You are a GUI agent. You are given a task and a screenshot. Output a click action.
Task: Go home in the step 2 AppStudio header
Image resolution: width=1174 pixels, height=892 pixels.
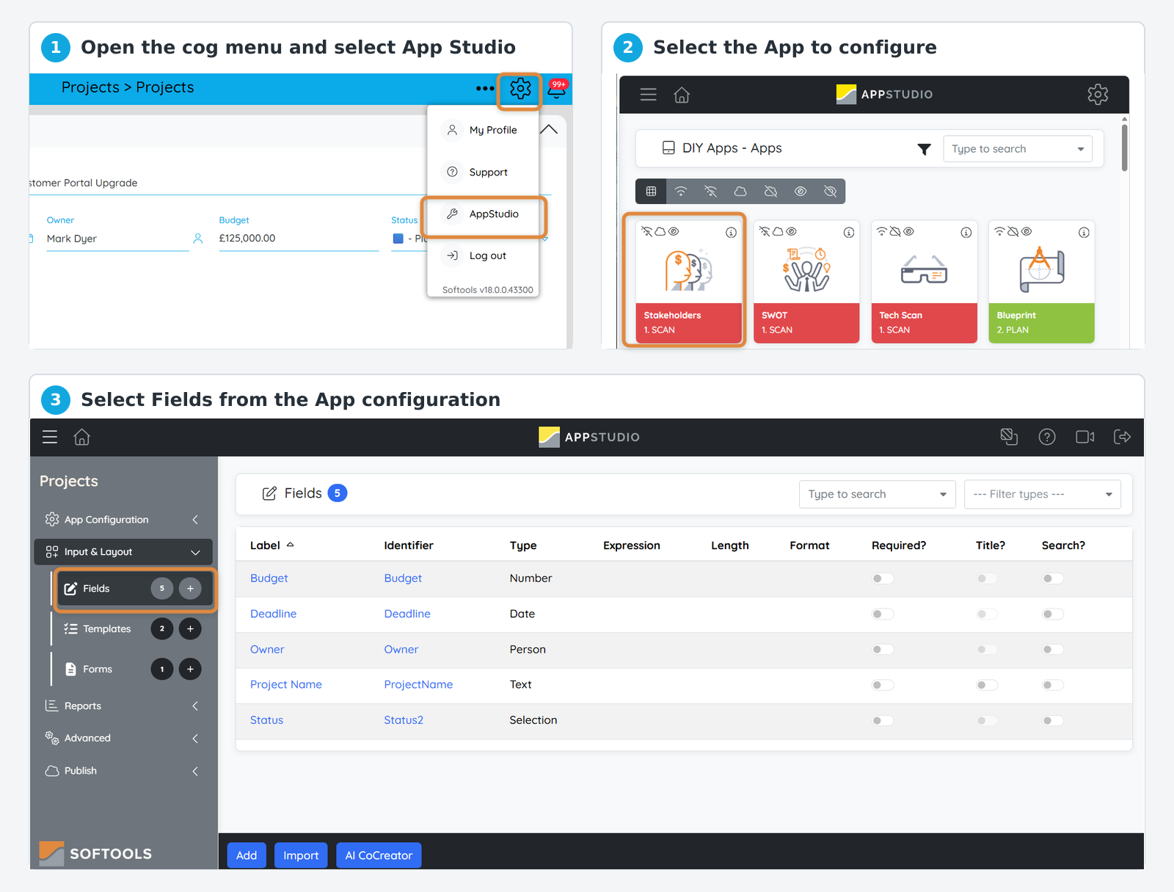[682, 95]
